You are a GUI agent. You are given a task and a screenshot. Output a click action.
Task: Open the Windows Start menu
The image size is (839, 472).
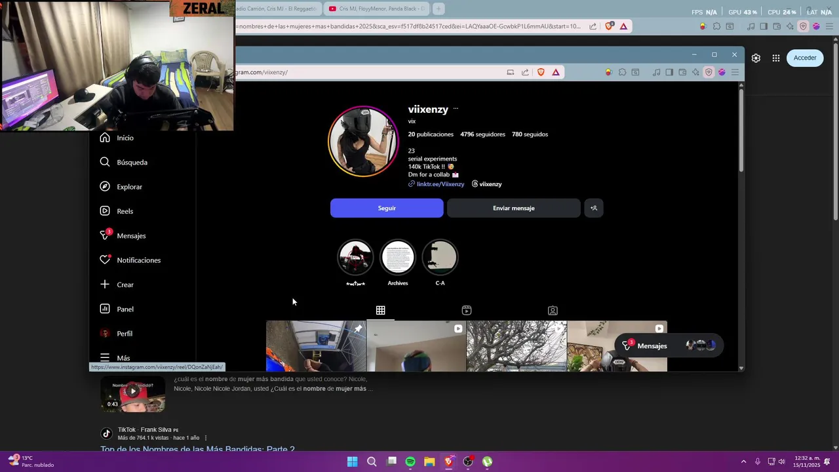tap(352, 462)
